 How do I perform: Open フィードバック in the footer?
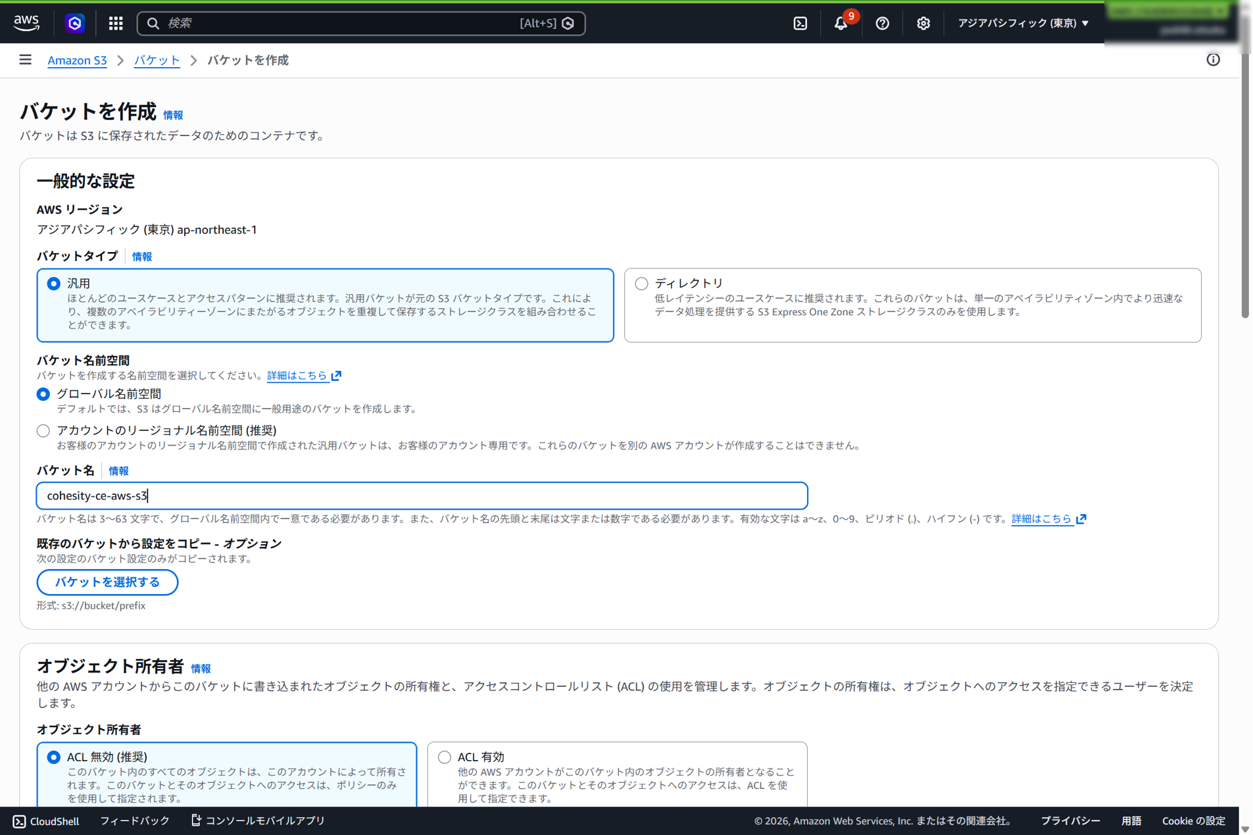click(135, 821)
